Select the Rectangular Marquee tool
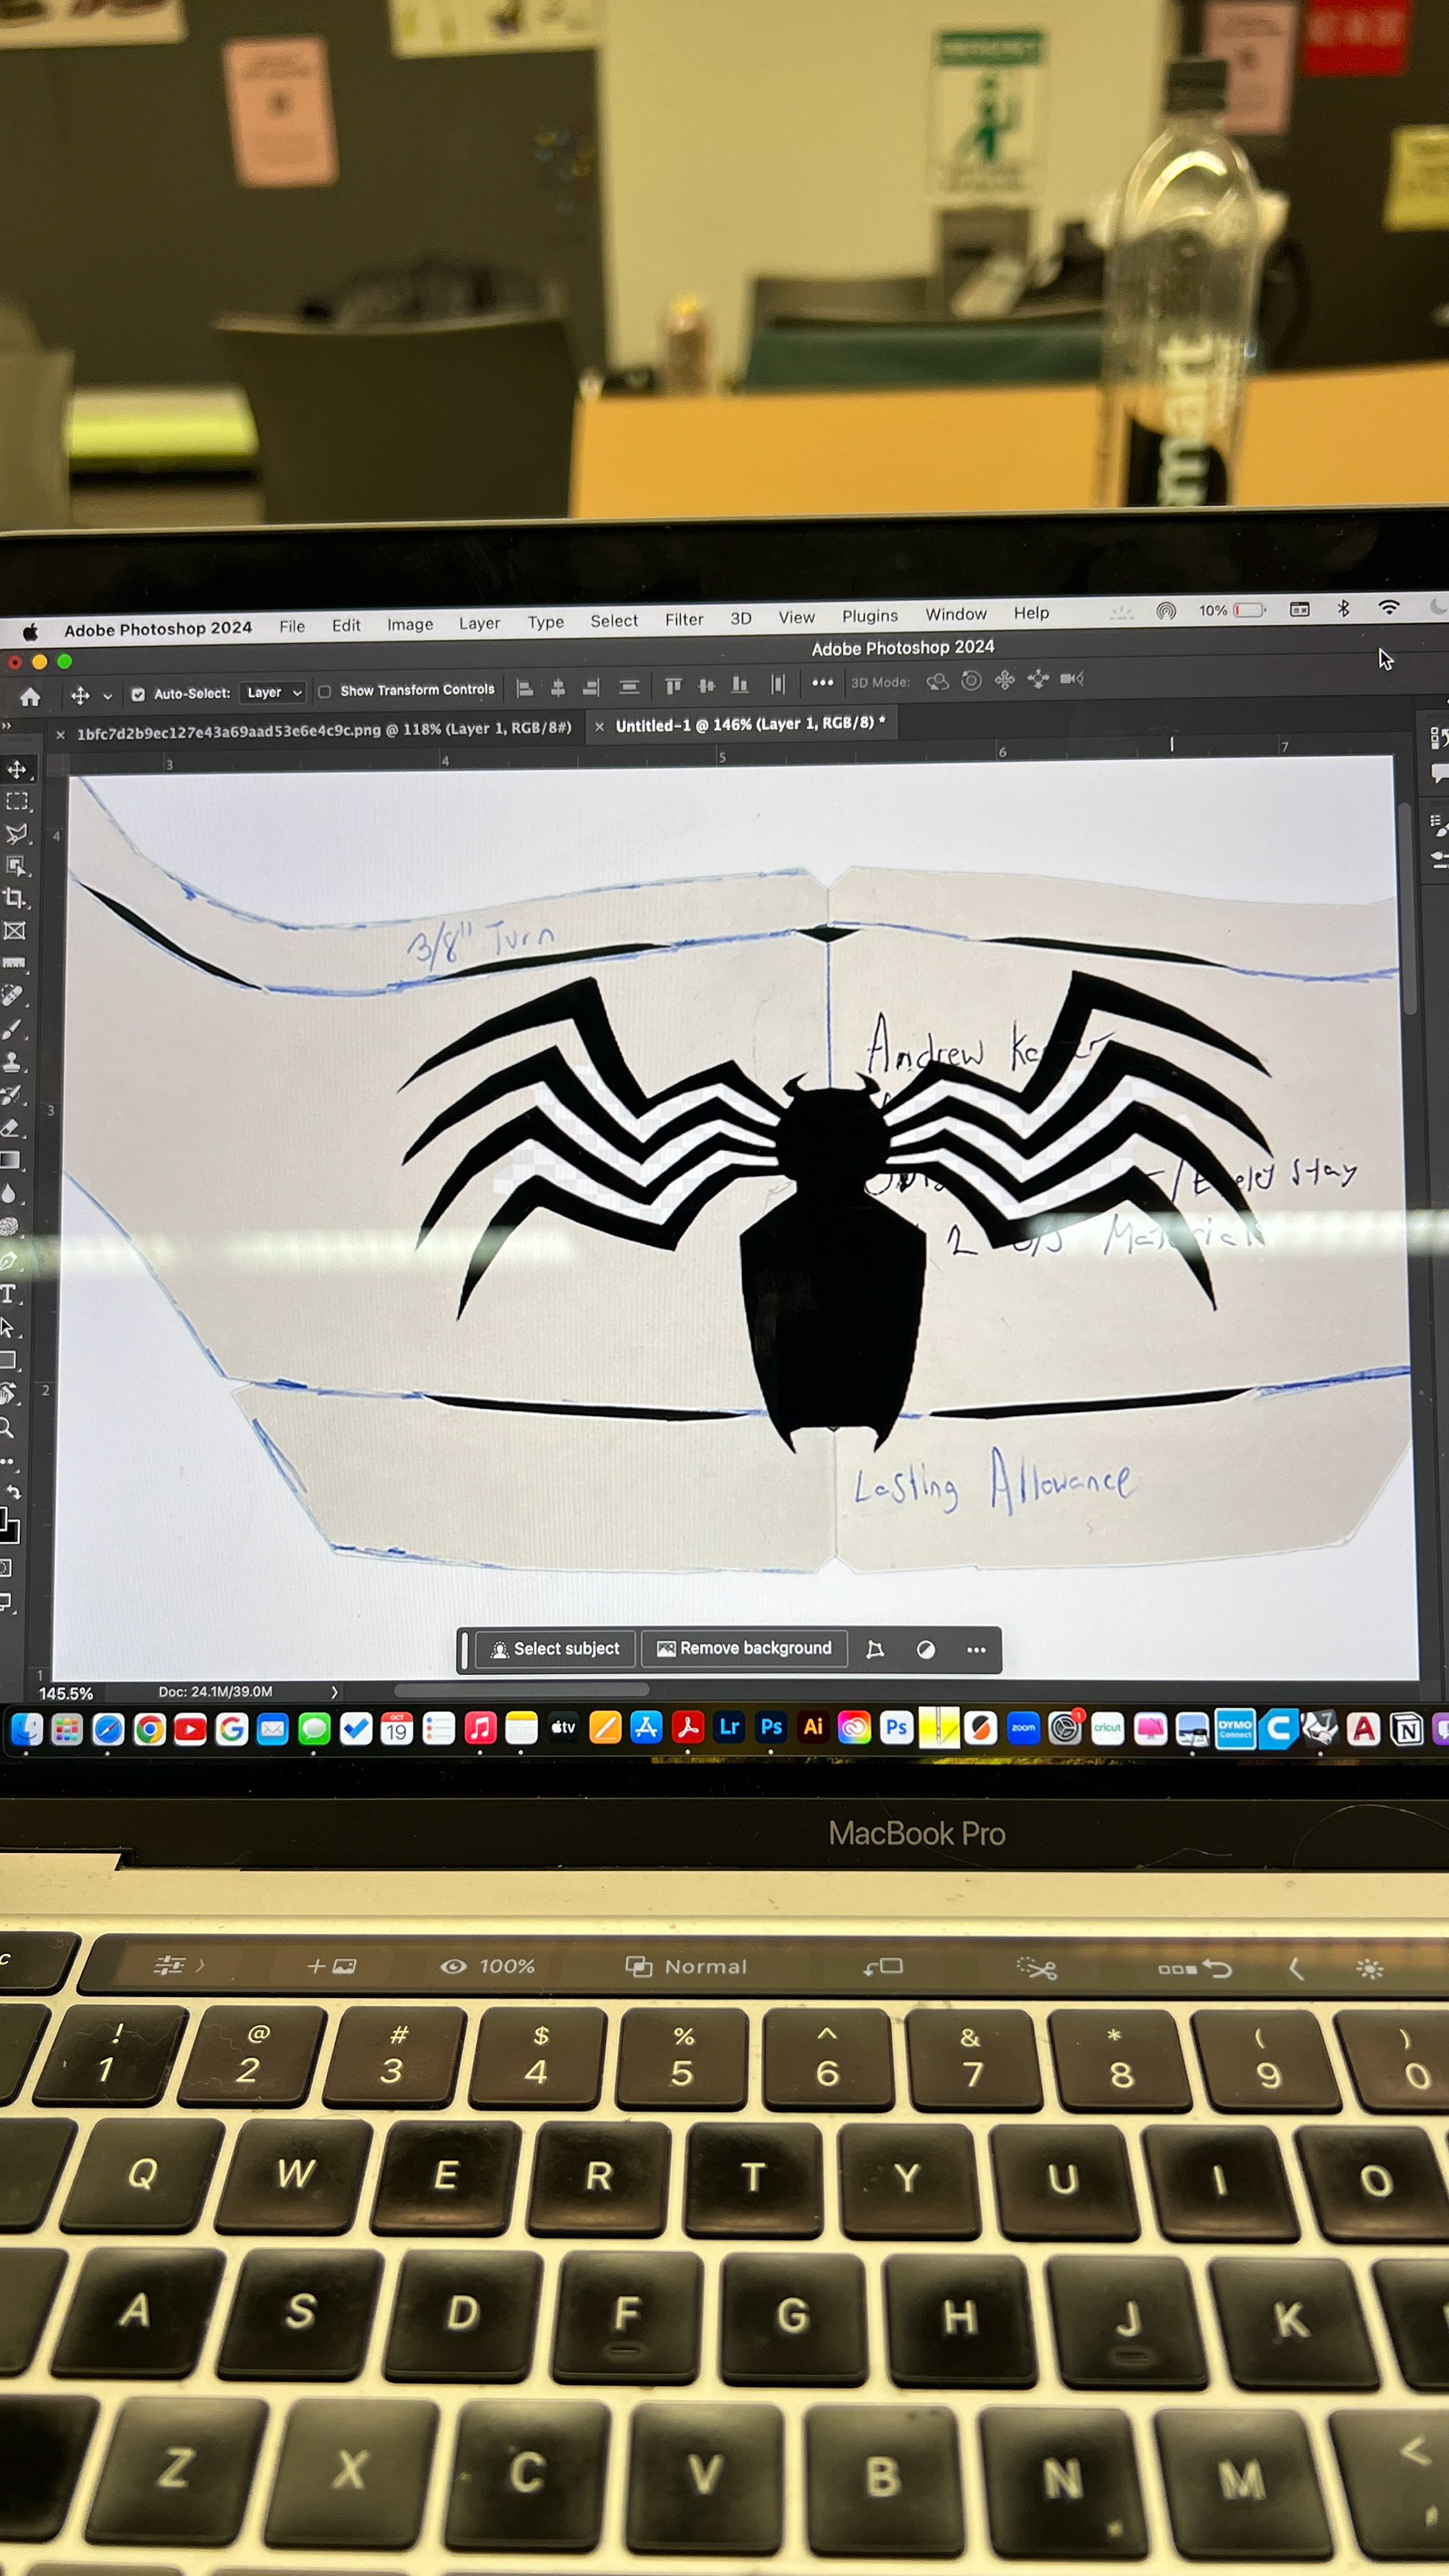 tap(16, 802)
